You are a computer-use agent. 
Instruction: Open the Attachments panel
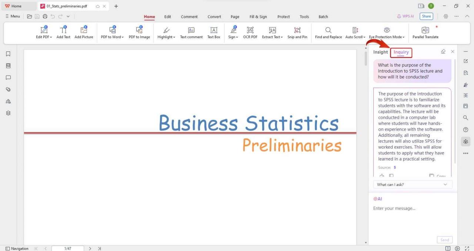[x=8, y=89]
